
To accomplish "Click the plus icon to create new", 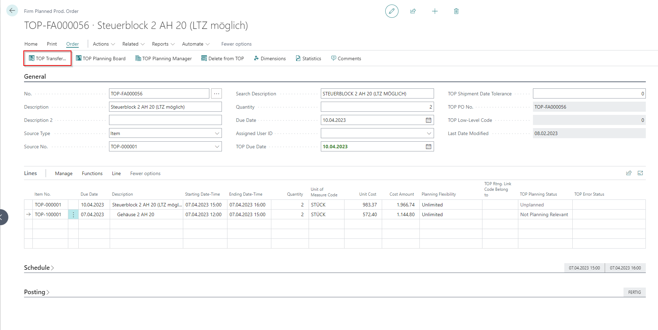I will [435, 11].
